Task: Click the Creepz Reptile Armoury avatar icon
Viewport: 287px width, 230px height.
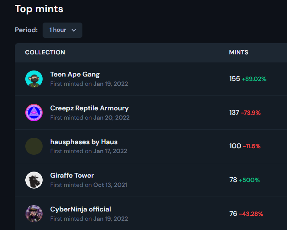Action: click(34, 113)
